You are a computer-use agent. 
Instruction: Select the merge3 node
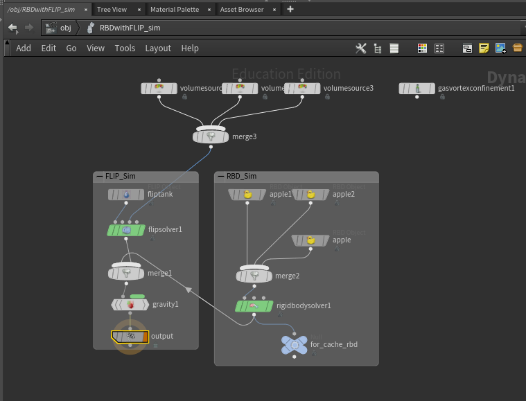point(211,137)
